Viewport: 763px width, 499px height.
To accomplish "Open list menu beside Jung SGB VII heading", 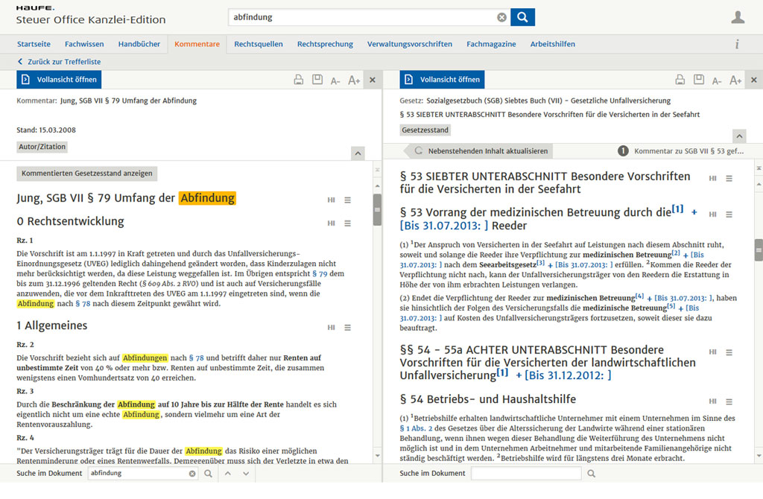I will pyautogui.click(x=347, y=200).
